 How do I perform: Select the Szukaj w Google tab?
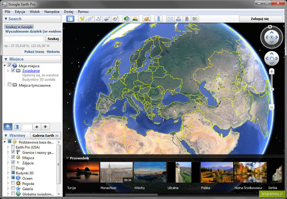coord(19,27)
